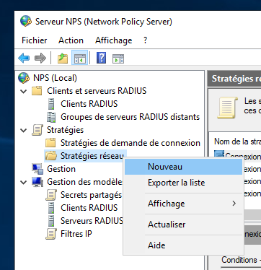Click the monitor icon beside Gestion des modèles

click(x=37, y=182)
